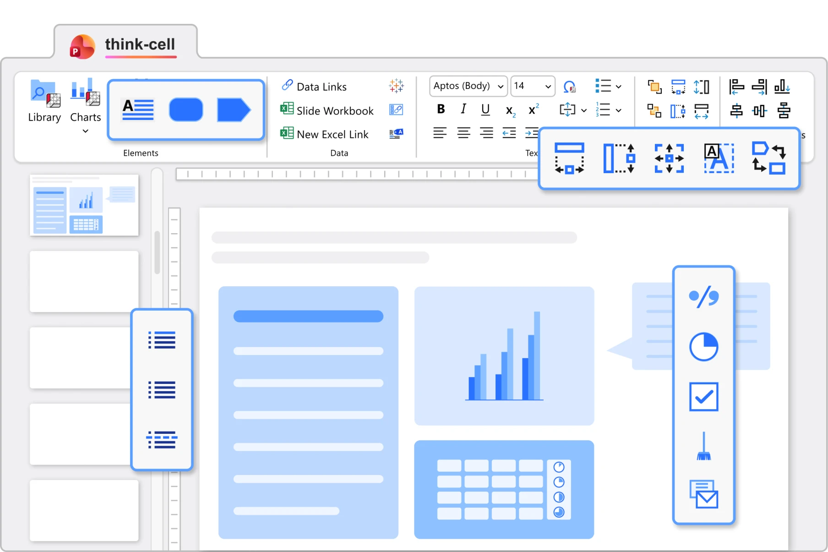Image resolution: width=828 pixels, height=552 pixels.
Task: Select the first slide thumbnail
Action: (x=84, y=205)
